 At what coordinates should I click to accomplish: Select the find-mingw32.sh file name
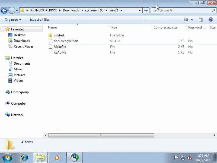[66, 41]
